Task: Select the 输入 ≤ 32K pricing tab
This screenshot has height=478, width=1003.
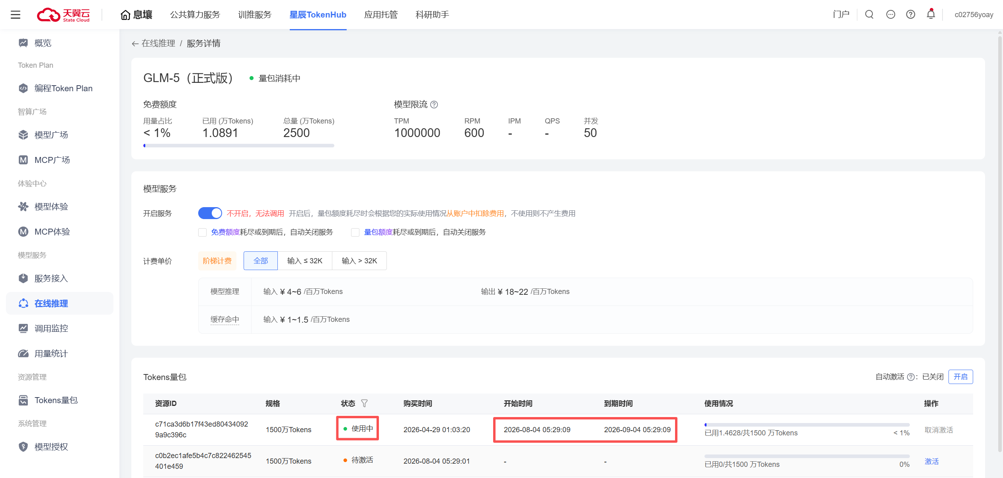Action: pyautogui.click(x=305, y=261)
